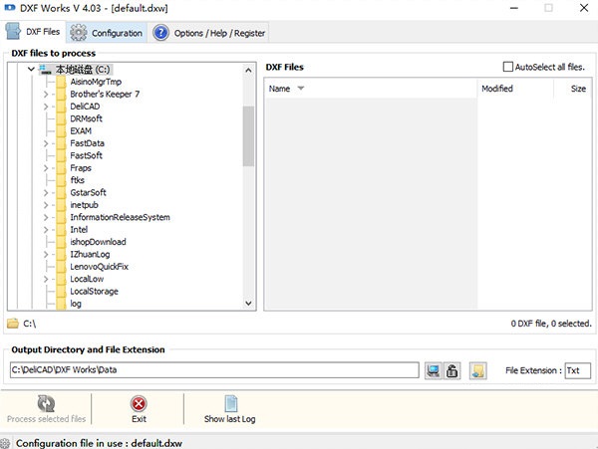Click the computer browse icon beside output path
This screenshot has height=449, width=598.
pyautogui.click(x=434, y=370)
